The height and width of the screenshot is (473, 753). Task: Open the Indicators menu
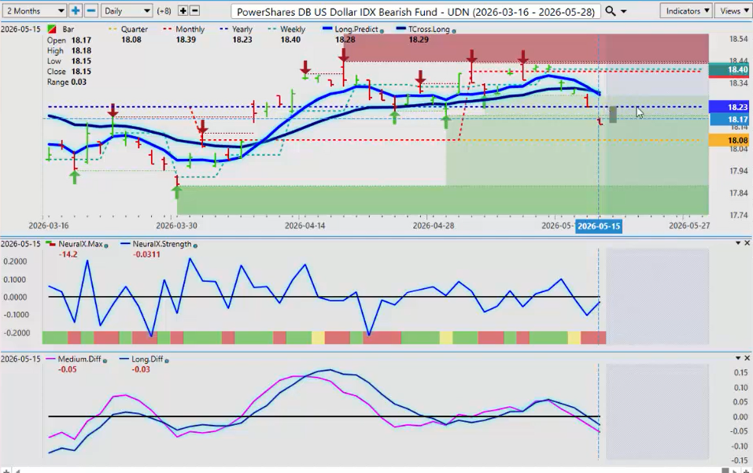click(687, 10)
